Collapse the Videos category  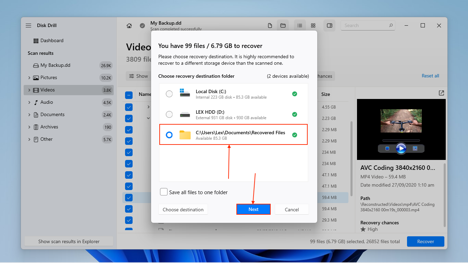click(x=29, y=90)
